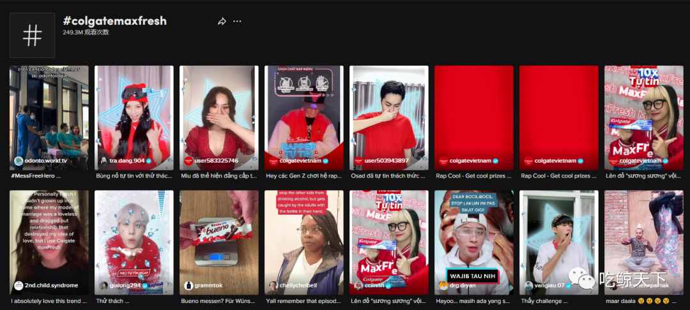Click 2nd.child.syndrome profile avatar
The height and width of the screenshot is (310, 690).
pyautogui.click(x=19, y=285)
